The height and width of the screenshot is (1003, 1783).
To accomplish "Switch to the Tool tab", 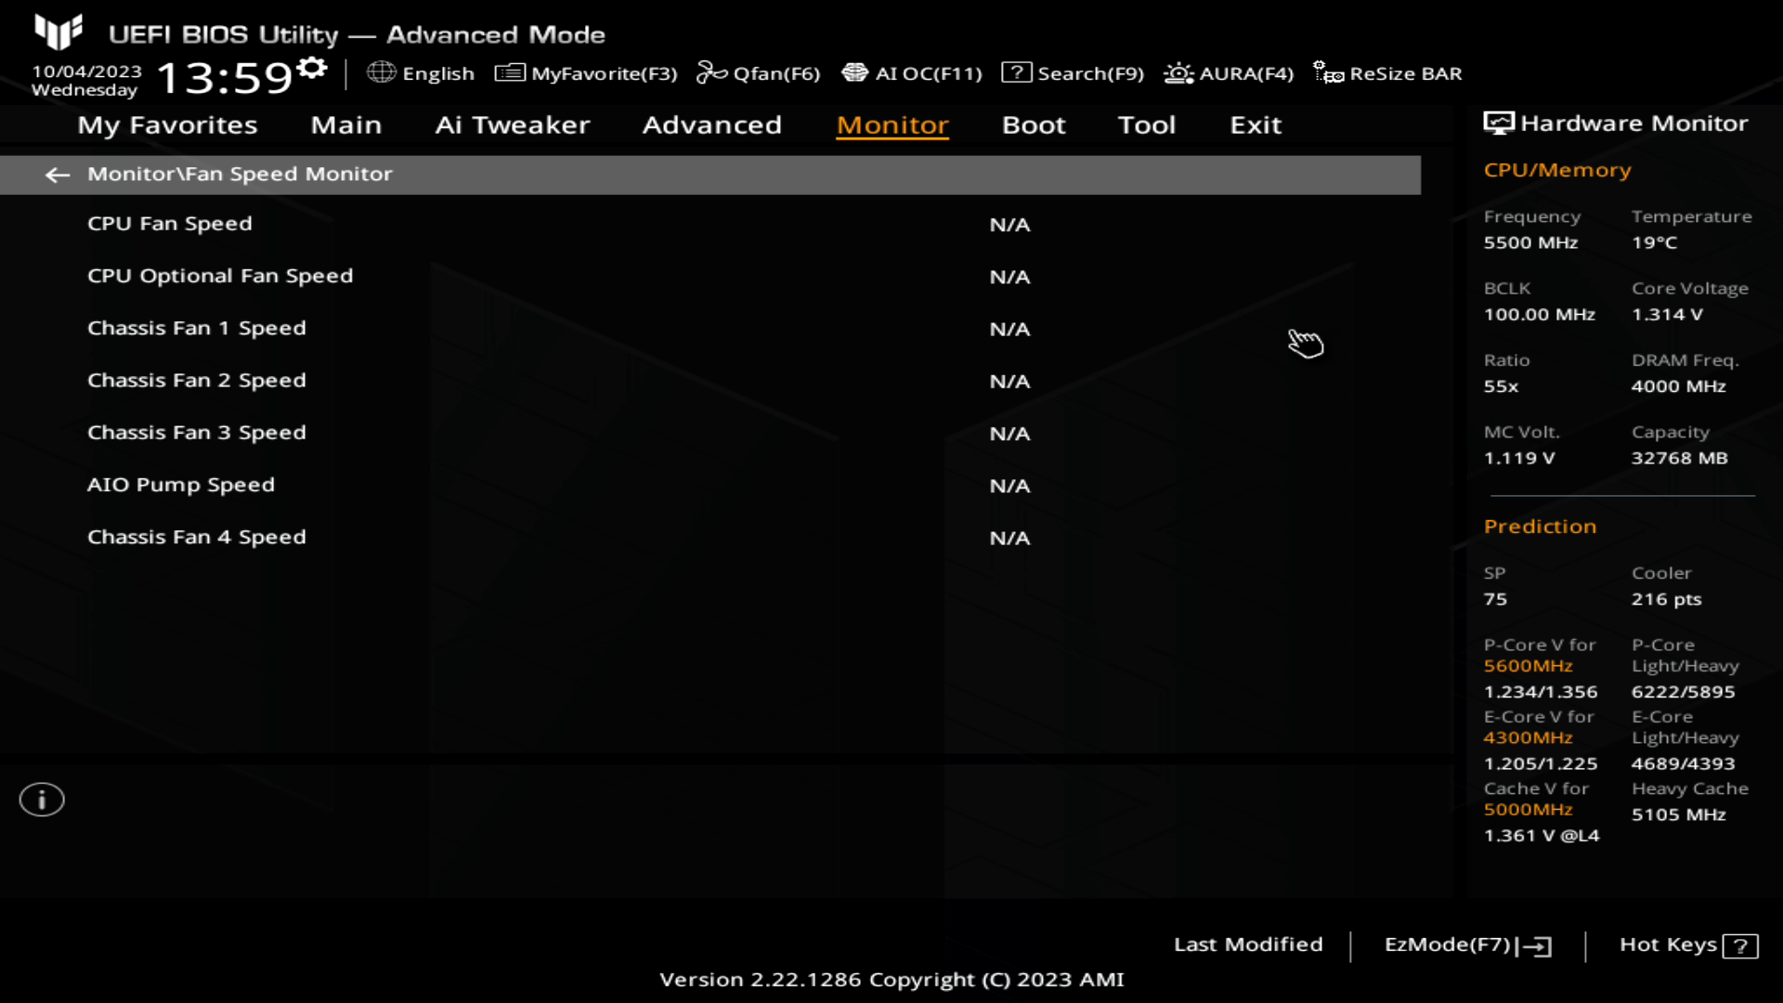I will [1147, 125].
